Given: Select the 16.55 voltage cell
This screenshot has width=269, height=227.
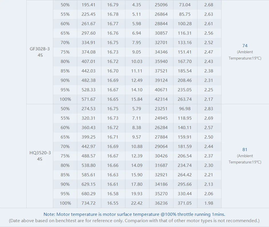Looking at the screenshot, I should [113, 203].
